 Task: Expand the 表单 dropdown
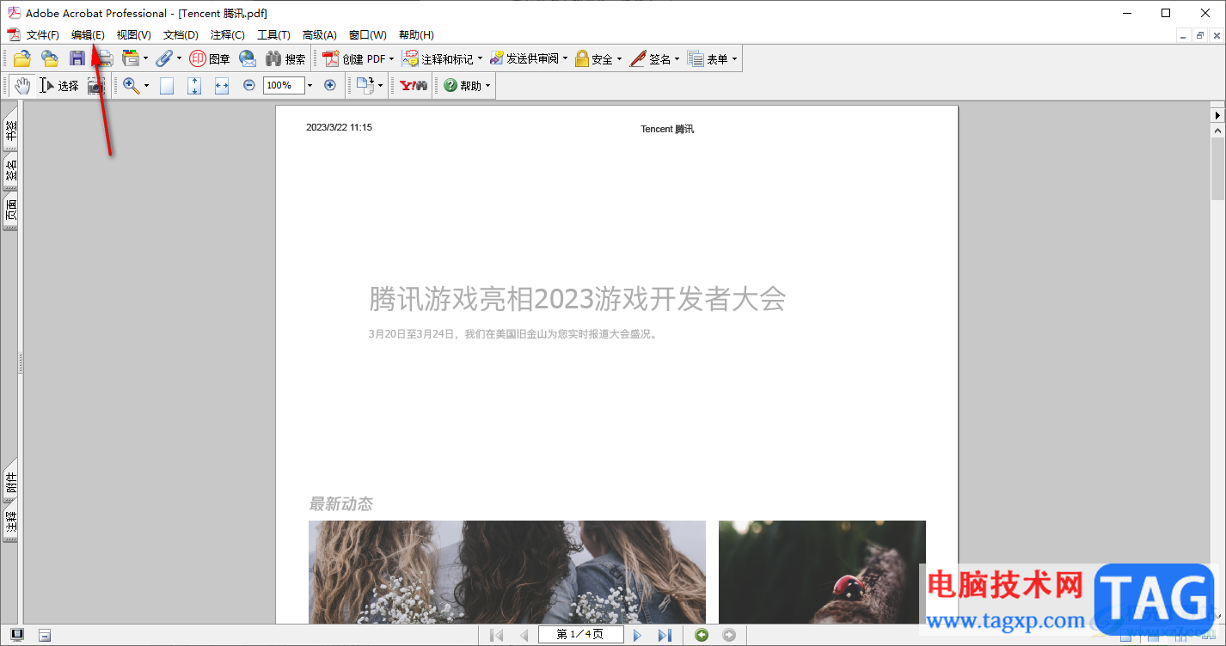click(734, 59)
